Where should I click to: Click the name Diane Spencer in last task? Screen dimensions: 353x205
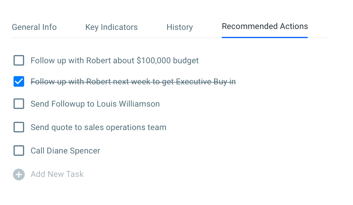73,151
